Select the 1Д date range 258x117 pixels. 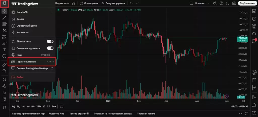pyautogui.click(x=13, y=107)
